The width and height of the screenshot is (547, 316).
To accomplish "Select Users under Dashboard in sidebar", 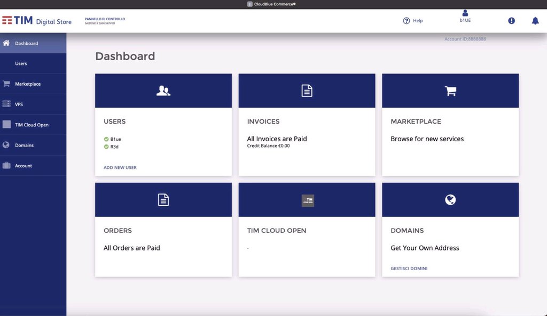I will [x=21, y=63].
